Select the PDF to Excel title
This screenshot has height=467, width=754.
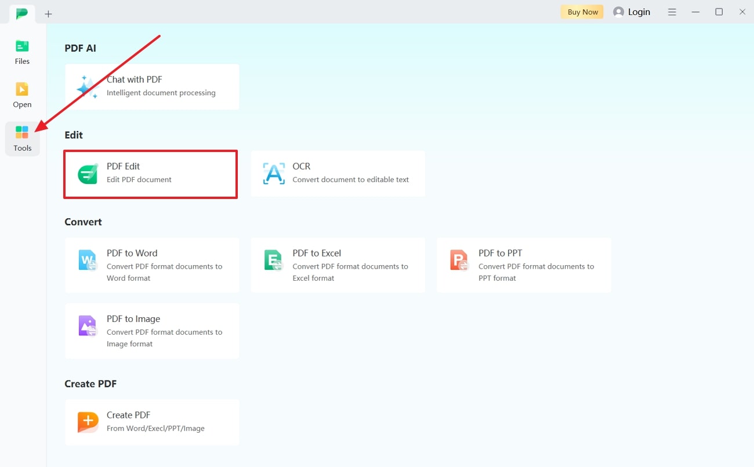[x=317, y=253]
